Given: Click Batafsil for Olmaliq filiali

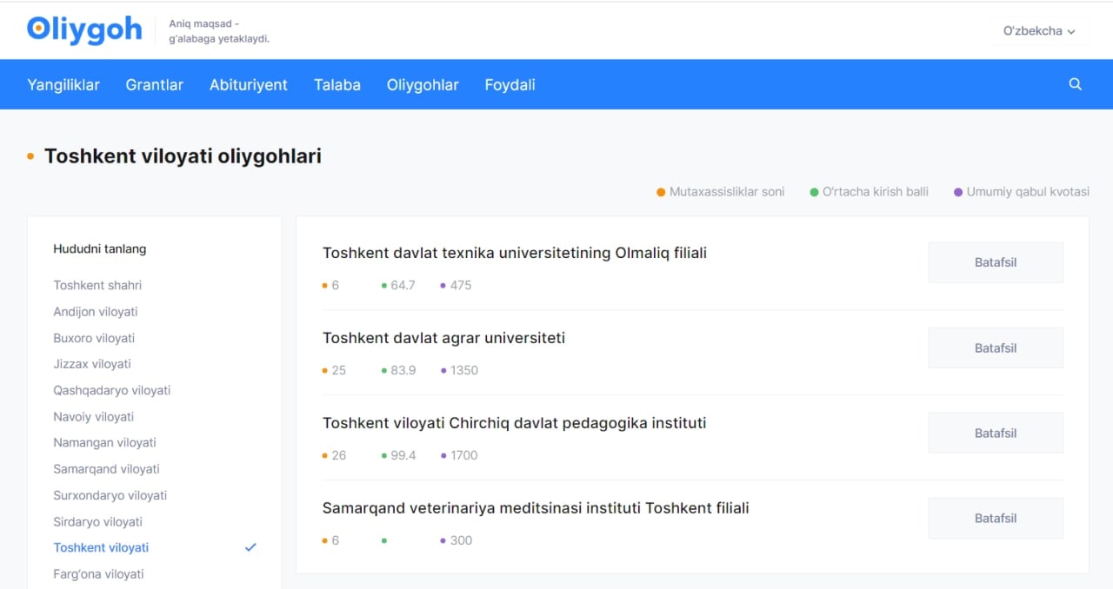Looking at the screenshot, I should pyautogui.click(x=996, y=262).
